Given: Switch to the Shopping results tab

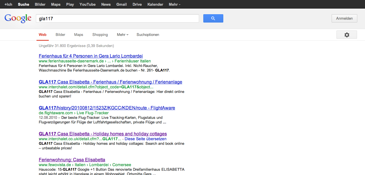Looking at the screenshot, I should [x=100, y=35].
